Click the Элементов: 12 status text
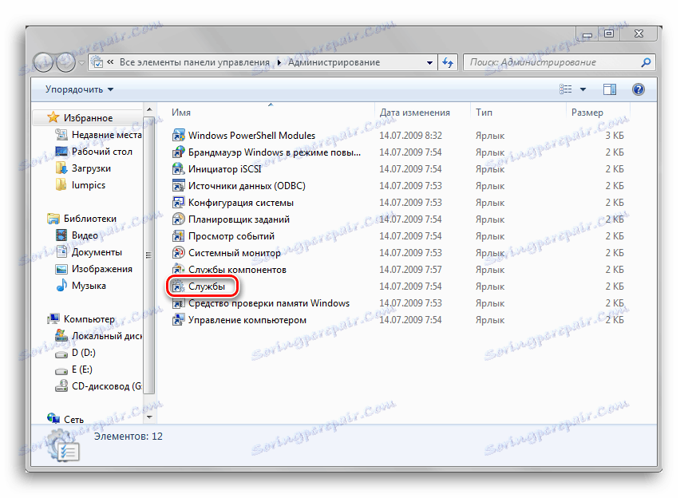The image size is (688, 498). (x=129, y=436)
